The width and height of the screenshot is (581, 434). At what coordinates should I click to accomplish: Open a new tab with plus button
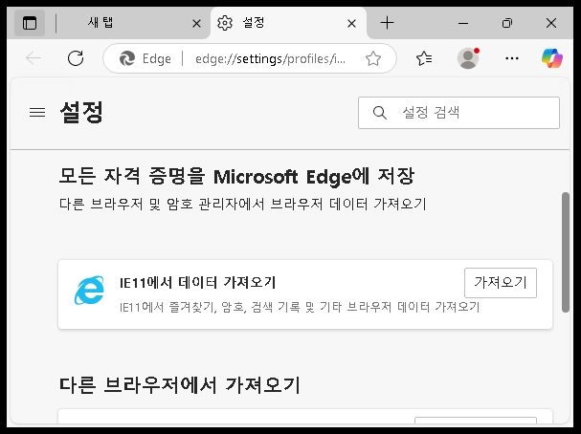coord(387,23)
